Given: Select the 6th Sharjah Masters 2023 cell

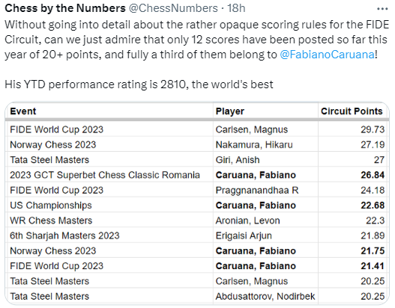Looking at the screenshot, I should pos(109,235).
